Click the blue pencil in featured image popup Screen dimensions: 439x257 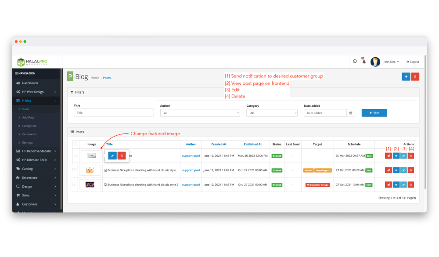[x=112, y=156]
